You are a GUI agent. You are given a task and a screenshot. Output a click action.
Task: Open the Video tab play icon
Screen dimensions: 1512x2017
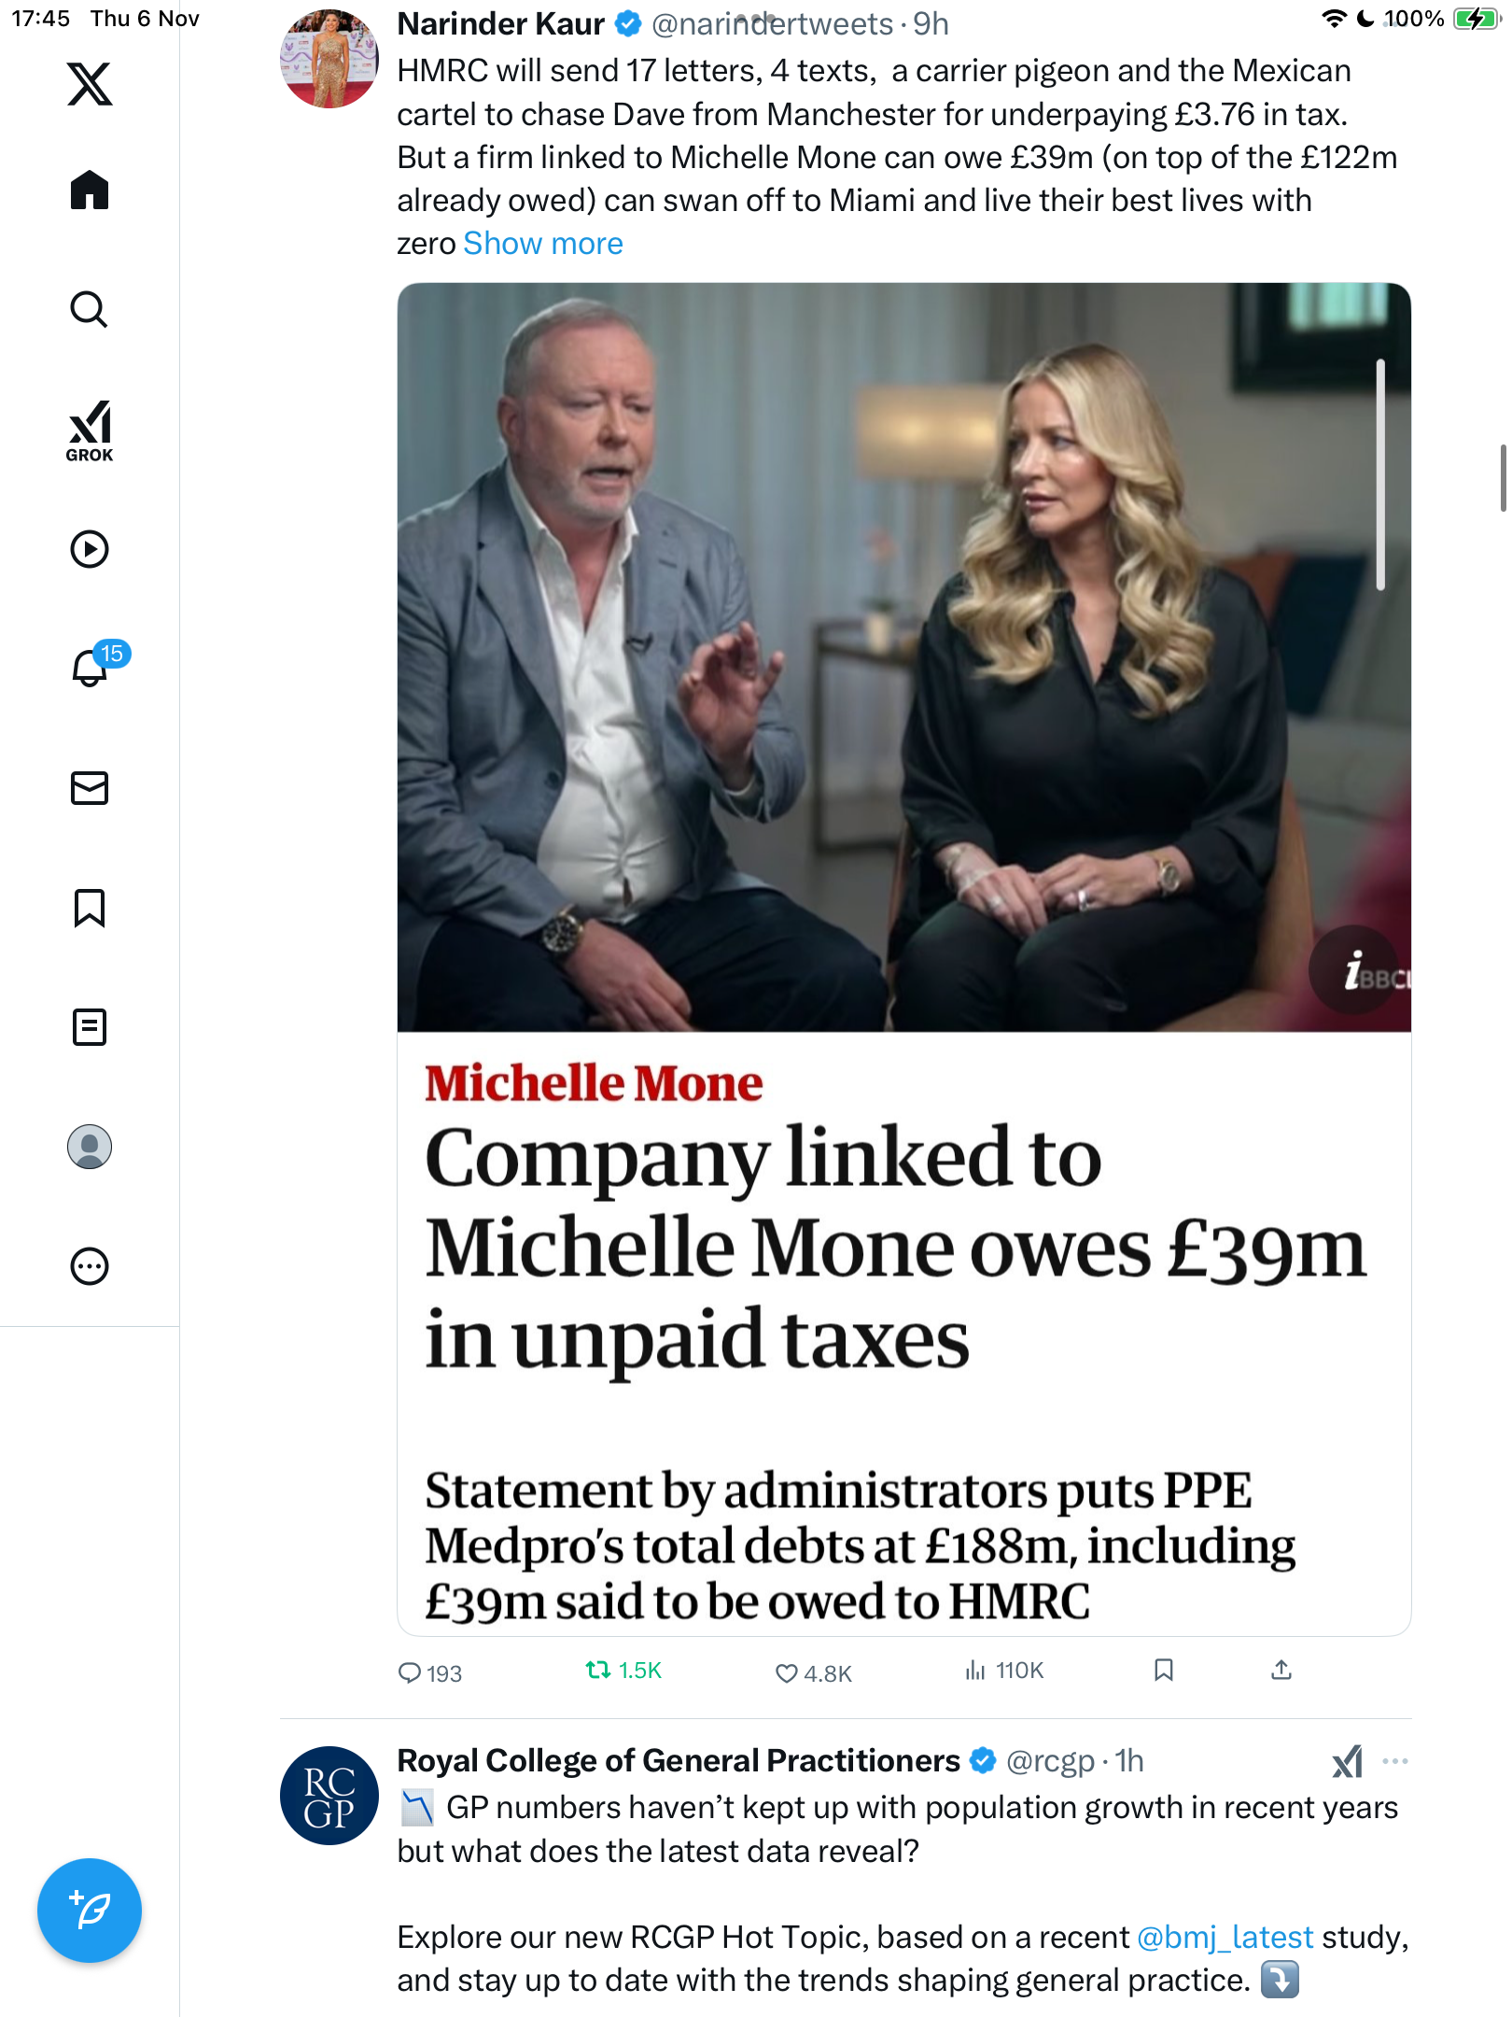(90, 549)
